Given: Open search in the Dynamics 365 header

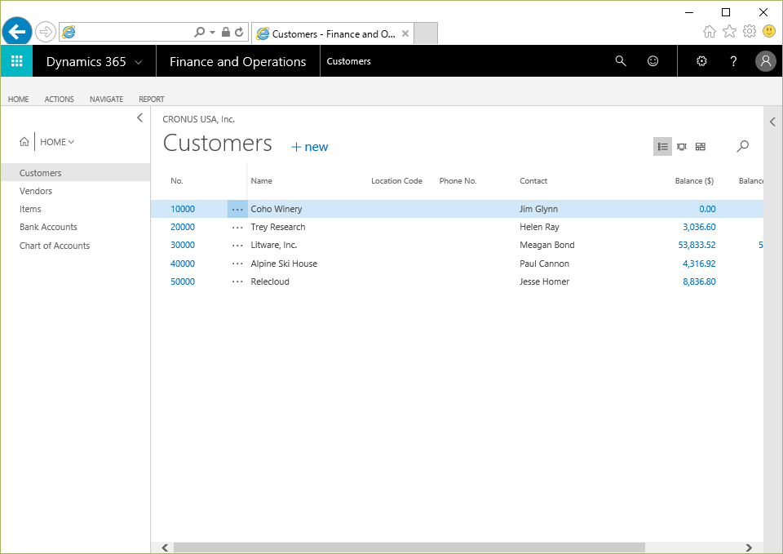Looking at the screenshot, I should pos(621,61).
